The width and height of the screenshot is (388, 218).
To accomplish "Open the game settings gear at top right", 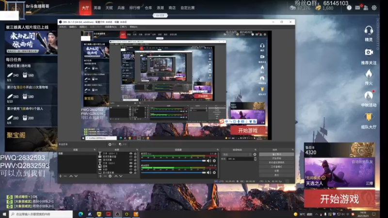I will (x=374, y=8).
